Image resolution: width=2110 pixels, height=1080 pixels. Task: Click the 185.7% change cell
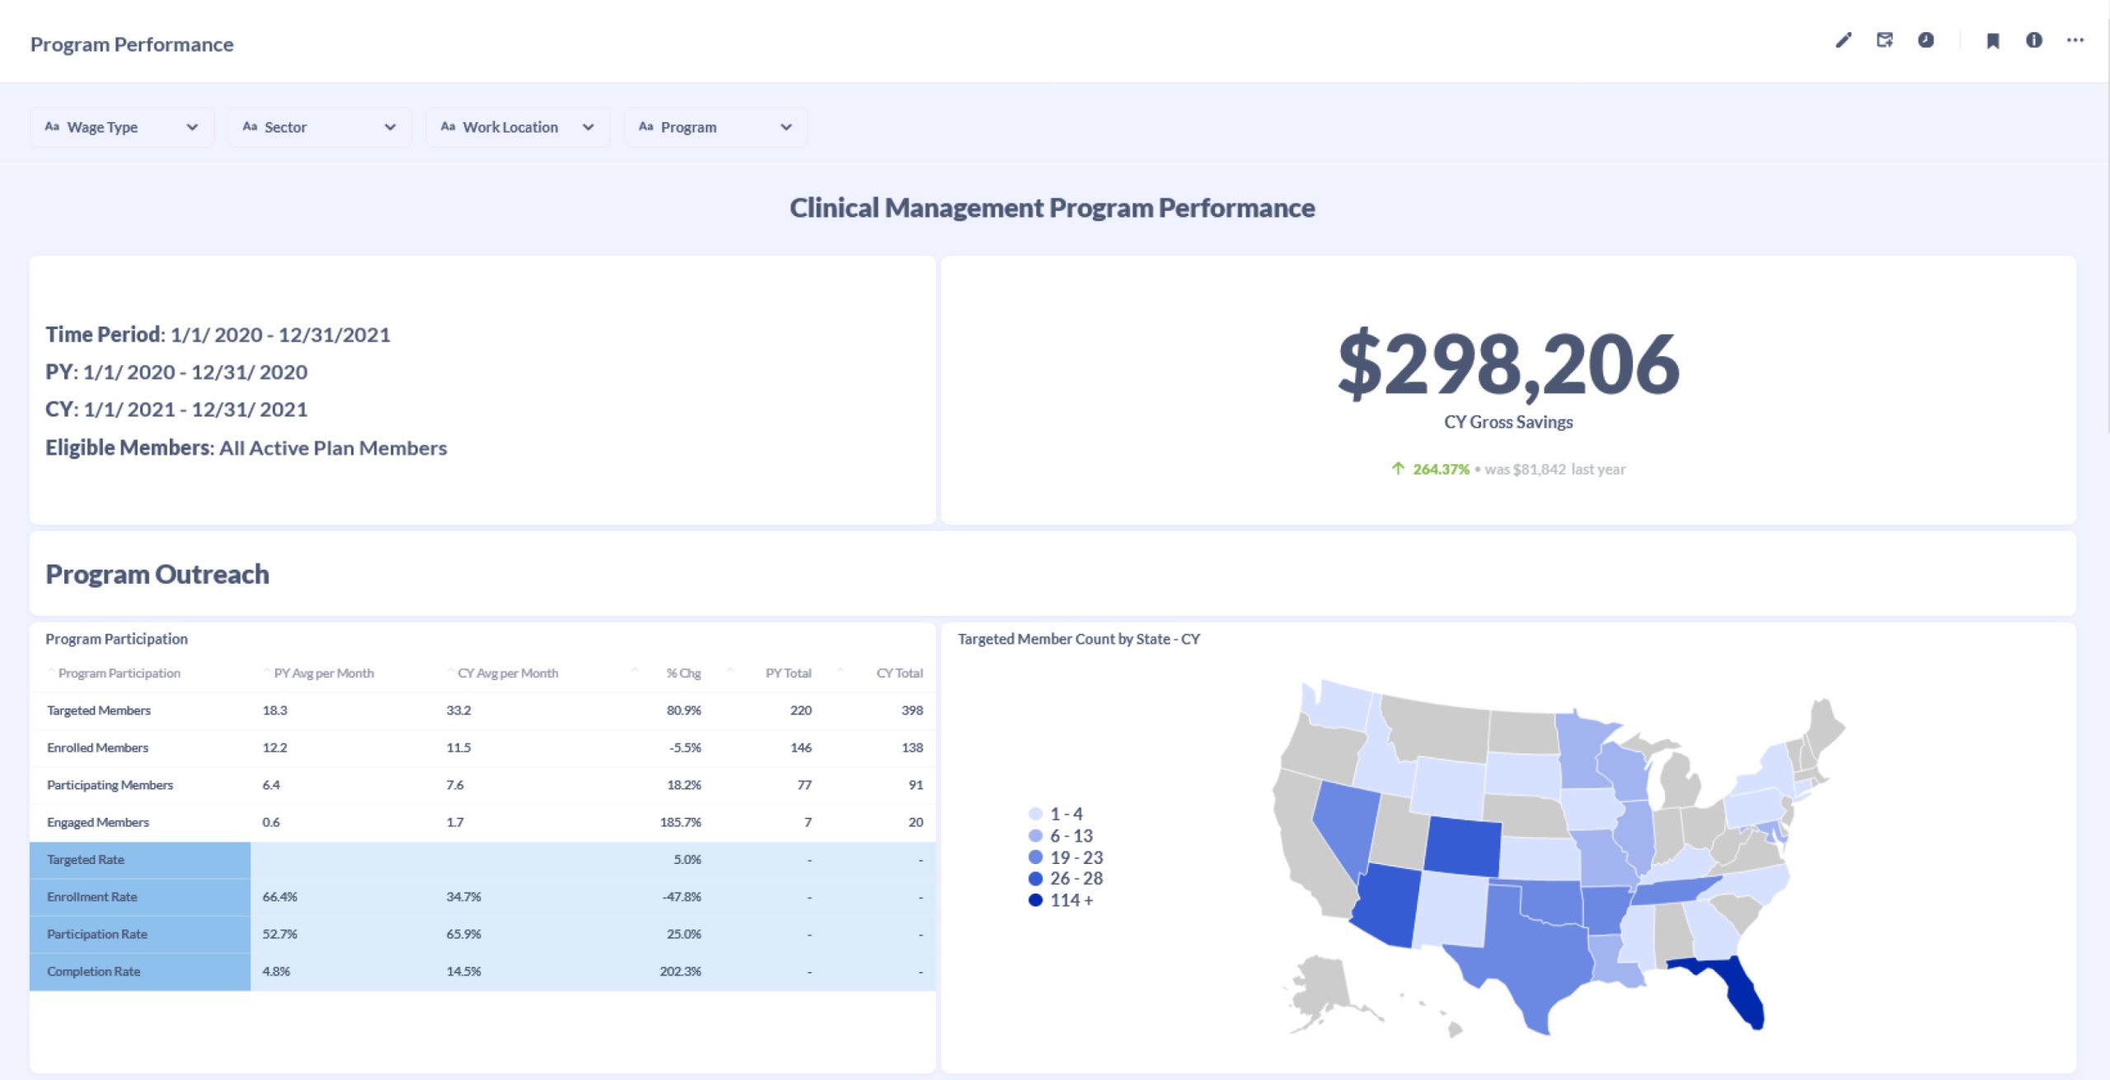coord(680,822)
